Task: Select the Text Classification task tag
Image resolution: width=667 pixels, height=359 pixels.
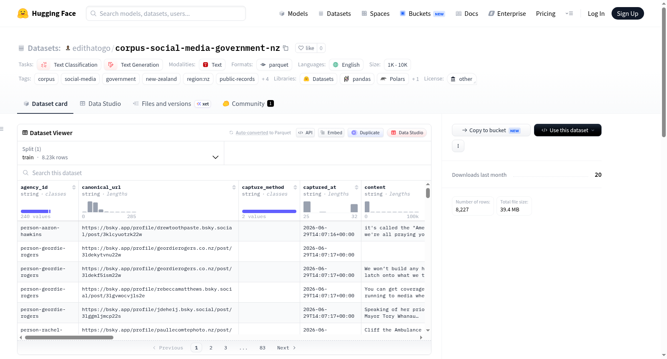Action: point(69,65)
